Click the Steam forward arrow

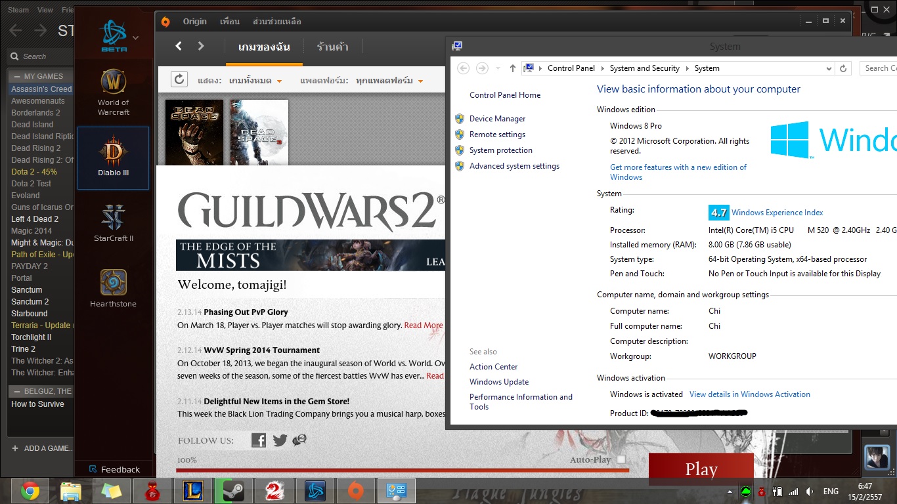point(40,30)
